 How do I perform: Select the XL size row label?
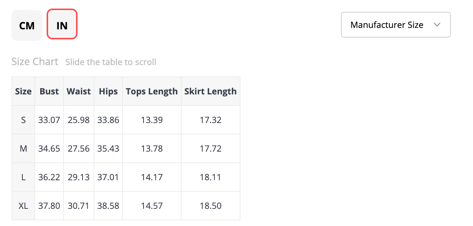pyautogui.click(x=23, y=206)
